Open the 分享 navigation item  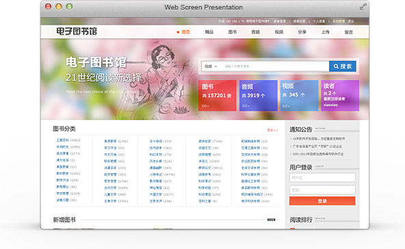pos(302,32)
